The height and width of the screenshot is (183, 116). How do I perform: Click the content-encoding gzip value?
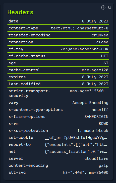pos(104,166)
